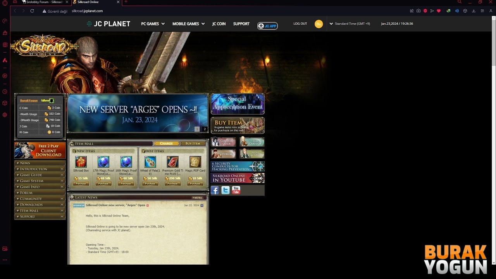Click send flow arrow icon
This screenshot has width=496, height=279.
point(432,11)
